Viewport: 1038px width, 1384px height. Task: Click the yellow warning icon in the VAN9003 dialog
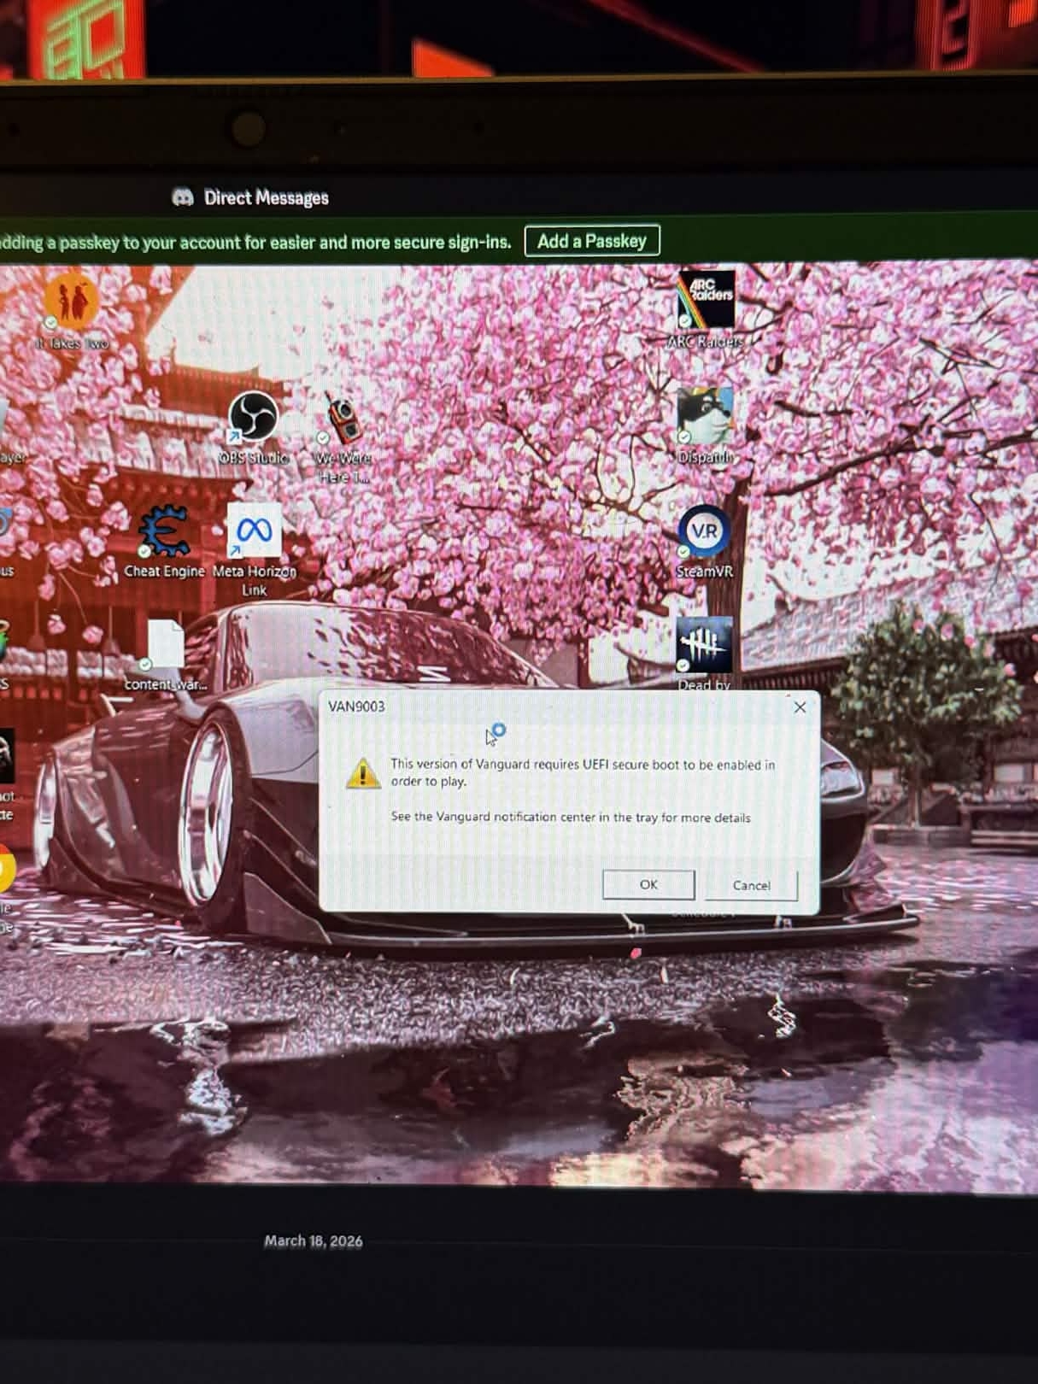tap(363, 773)
